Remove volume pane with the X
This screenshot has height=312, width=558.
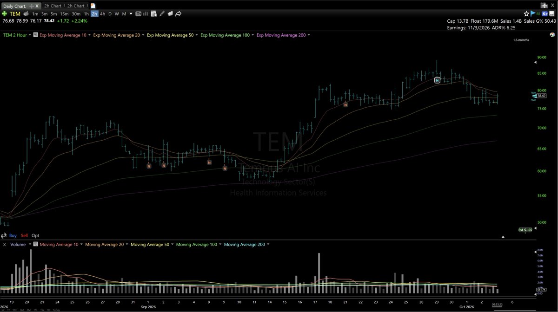coord(4,244)
